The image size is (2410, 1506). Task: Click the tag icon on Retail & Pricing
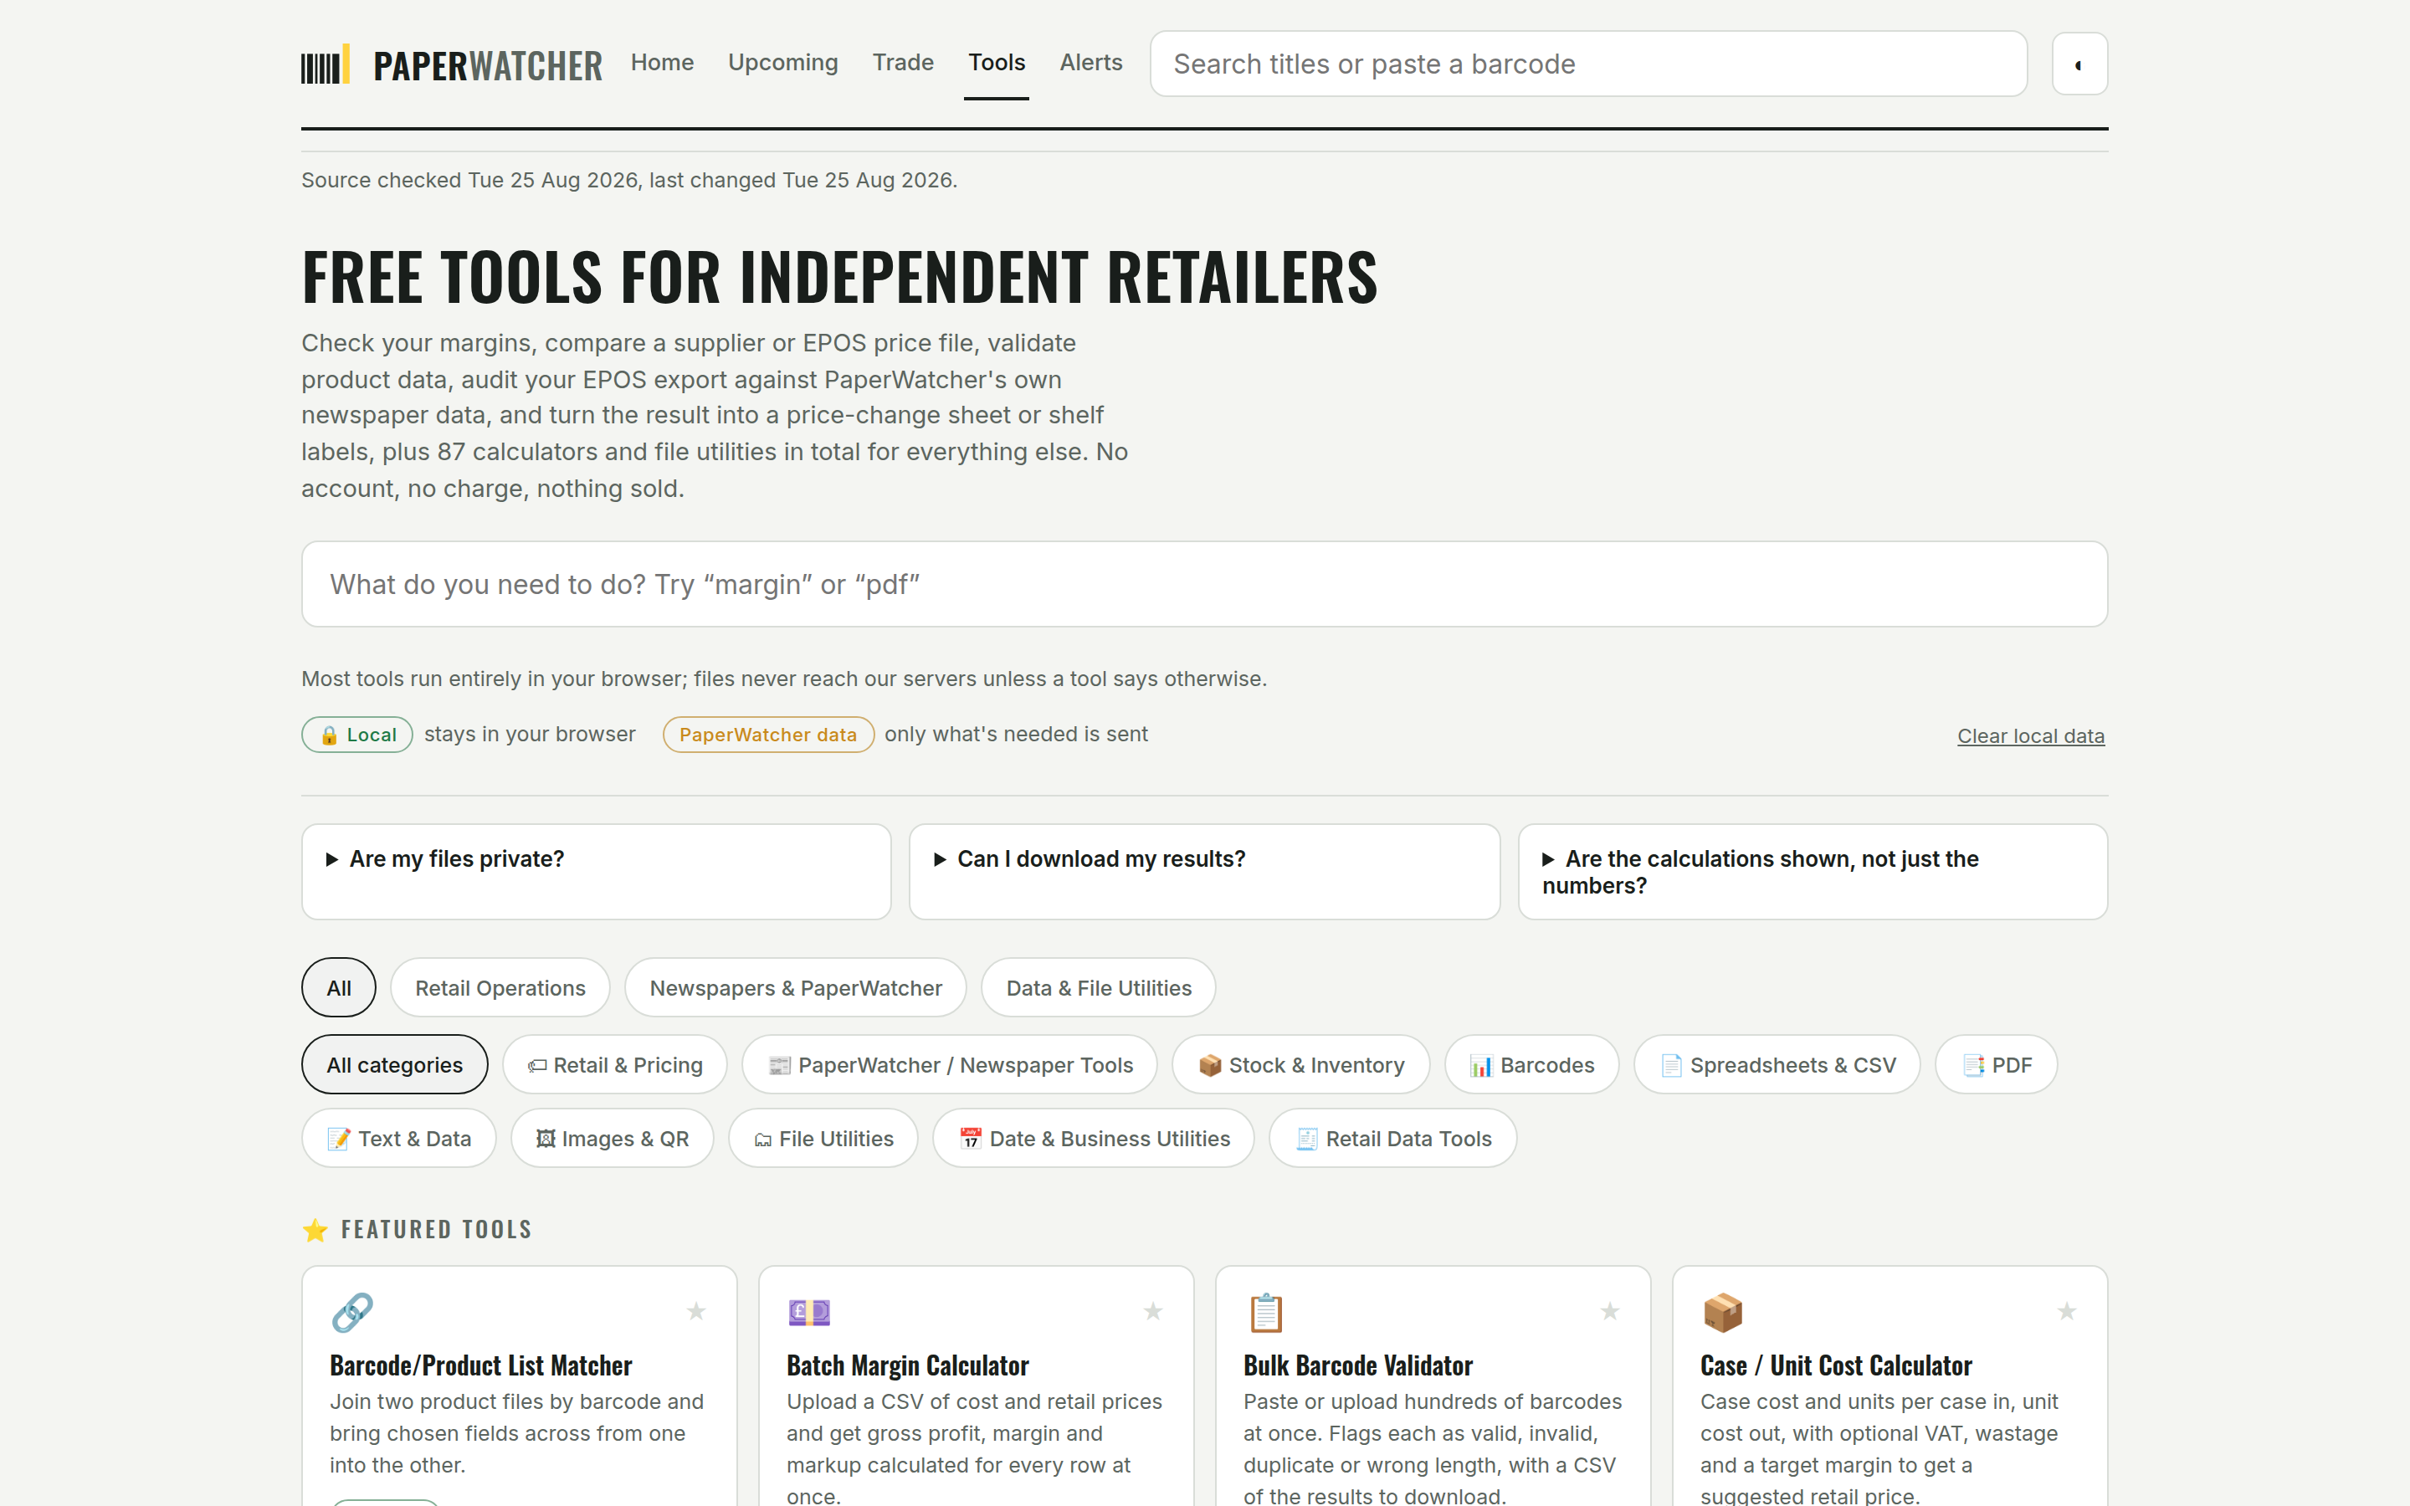point(536,1066)
